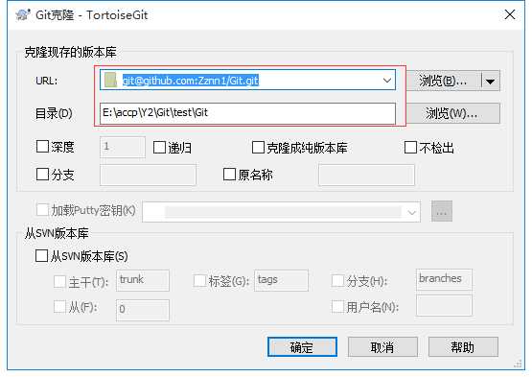The image size is (532, 377).
Task: Toggle the 分支(H) branches checkbox
Action: [x=337, y=281]
